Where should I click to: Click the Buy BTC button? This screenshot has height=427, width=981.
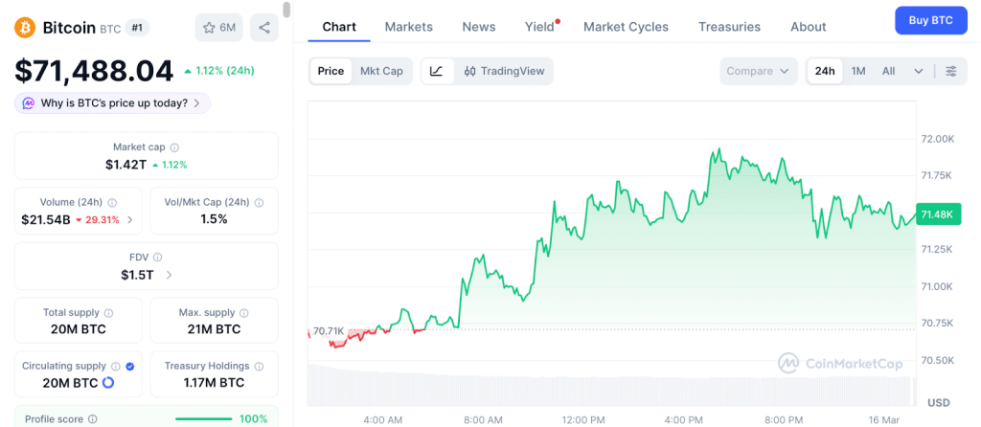pos(930,20)
